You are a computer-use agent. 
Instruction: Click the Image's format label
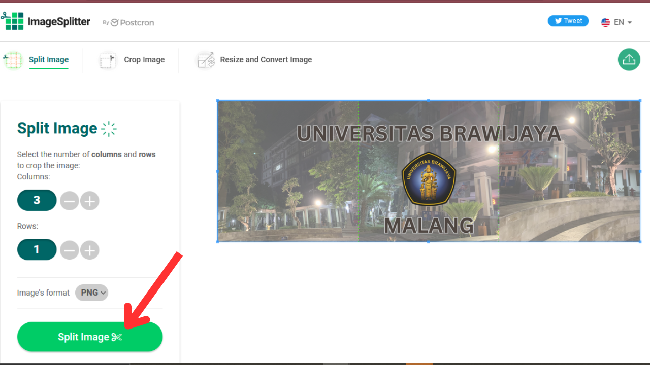(x=43, y=293)
